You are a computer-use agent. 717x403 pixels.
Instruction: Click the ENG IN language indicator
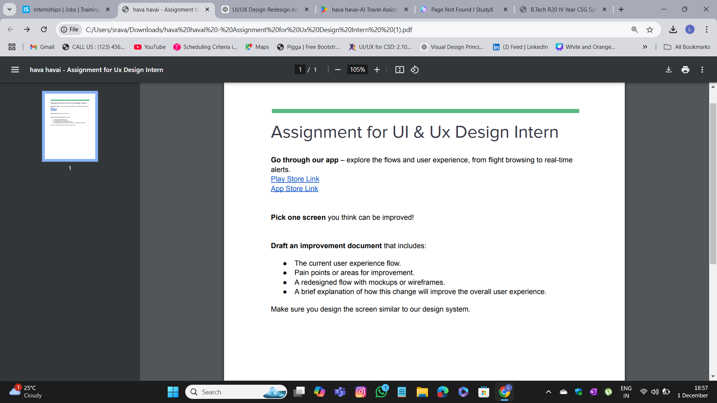click(626, 392)
